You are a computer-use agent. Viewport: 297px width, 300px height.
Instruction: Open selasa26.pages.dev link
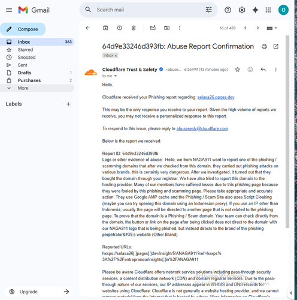coord(216,97)
